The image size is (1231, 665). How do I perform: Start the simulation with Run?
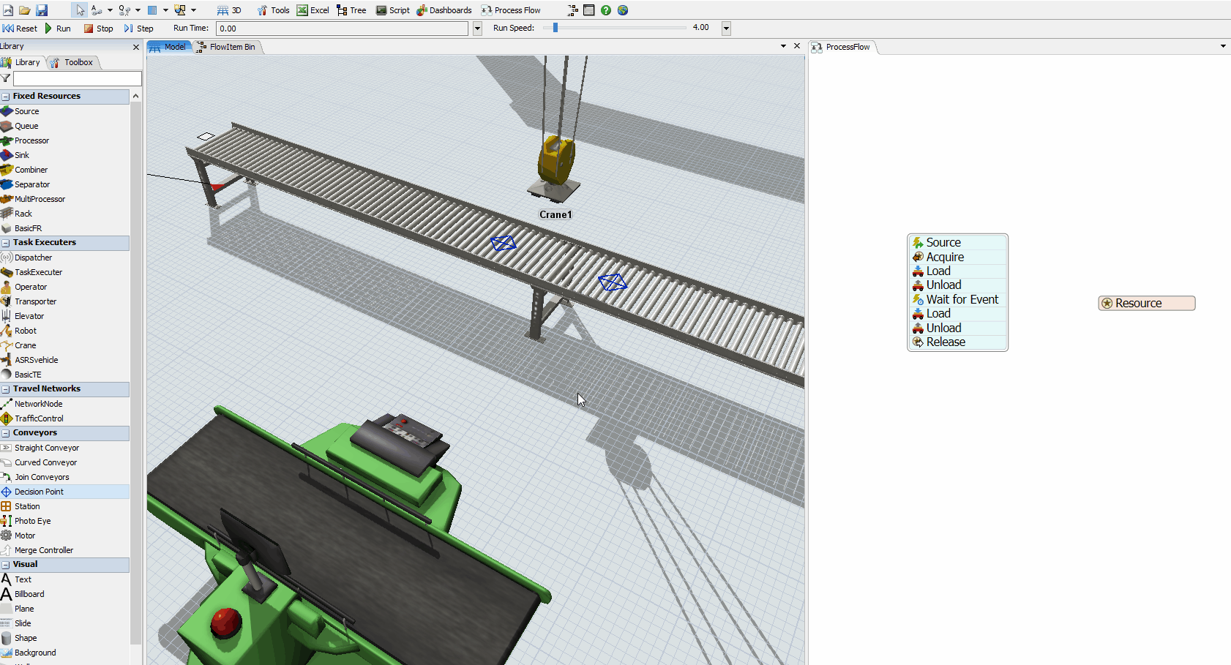tap(58, 29)
